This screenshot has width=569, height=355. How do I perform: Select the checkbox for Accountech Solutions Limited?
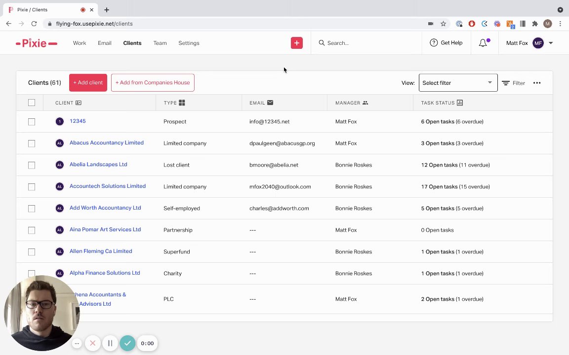[32, 186]
